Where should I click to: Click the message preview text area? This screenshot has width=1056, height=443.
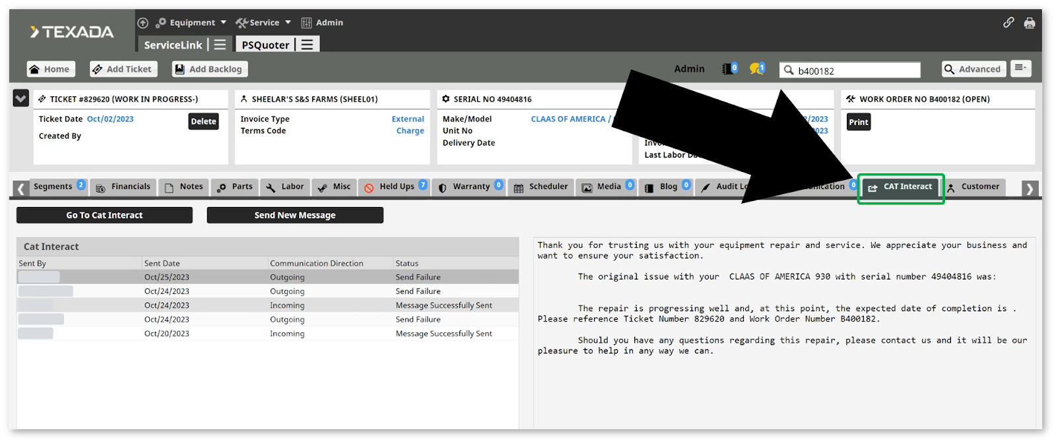point(784,333)
